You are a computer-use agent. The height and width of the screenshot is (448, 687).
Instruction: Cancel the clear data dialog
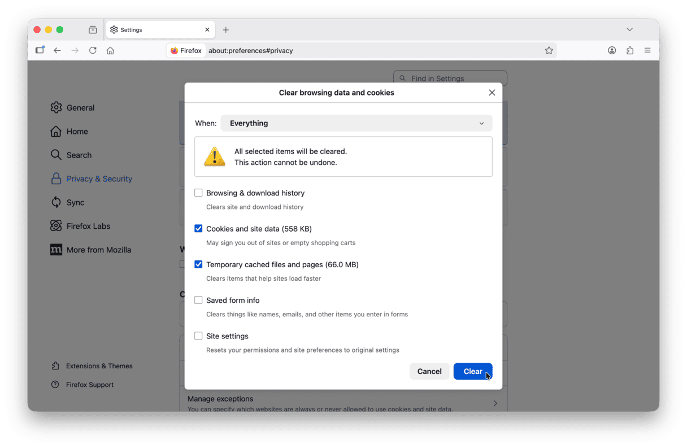pos(429,371)
